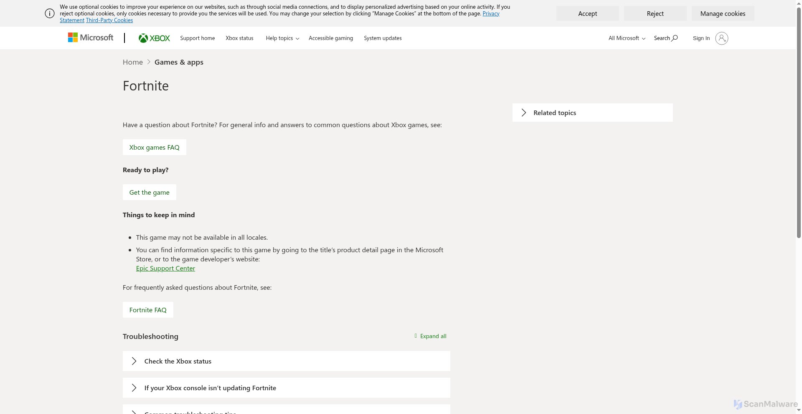Expand Check the Xbox status section
The height and width of the screenshot is (414, 802).
pyautogui.click(x=286, y=361)
